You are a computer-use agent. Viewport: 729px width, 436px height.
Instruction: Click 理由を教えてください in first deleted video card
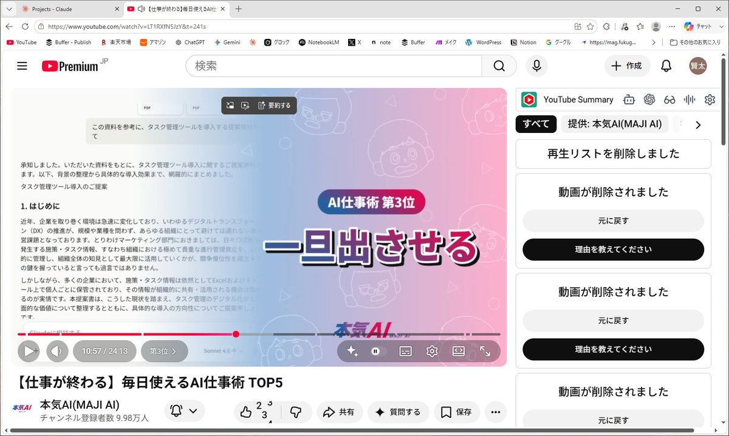[x=613, y=250]
